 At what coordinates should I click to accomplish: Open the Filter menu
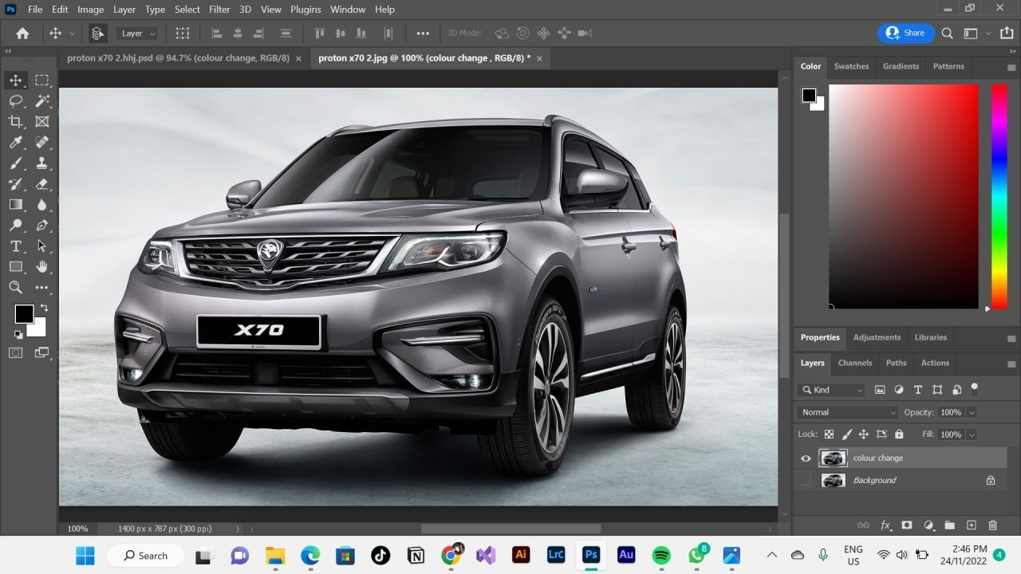point(219,10)
